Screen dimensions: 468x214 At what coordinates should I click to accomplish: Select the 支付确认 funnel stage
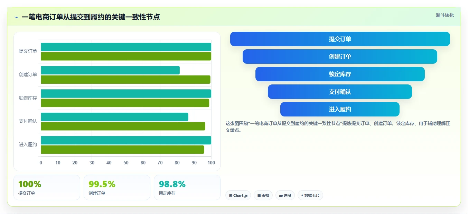point(340,92)
